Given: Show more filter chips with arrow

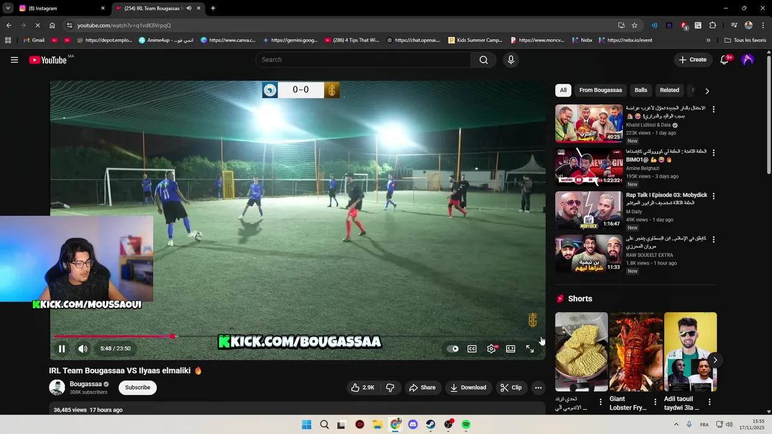Looking at the screenshot, I should point(707,91).
